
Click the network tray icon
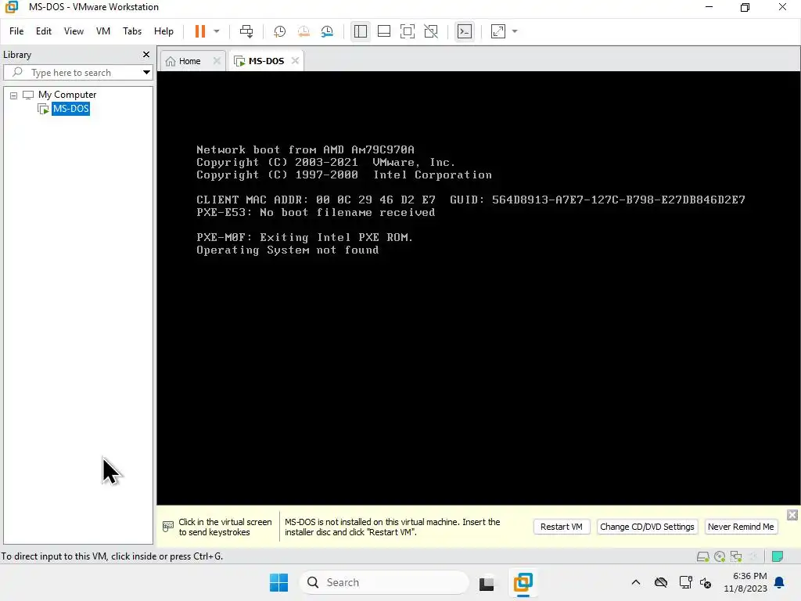click(685, 582)
